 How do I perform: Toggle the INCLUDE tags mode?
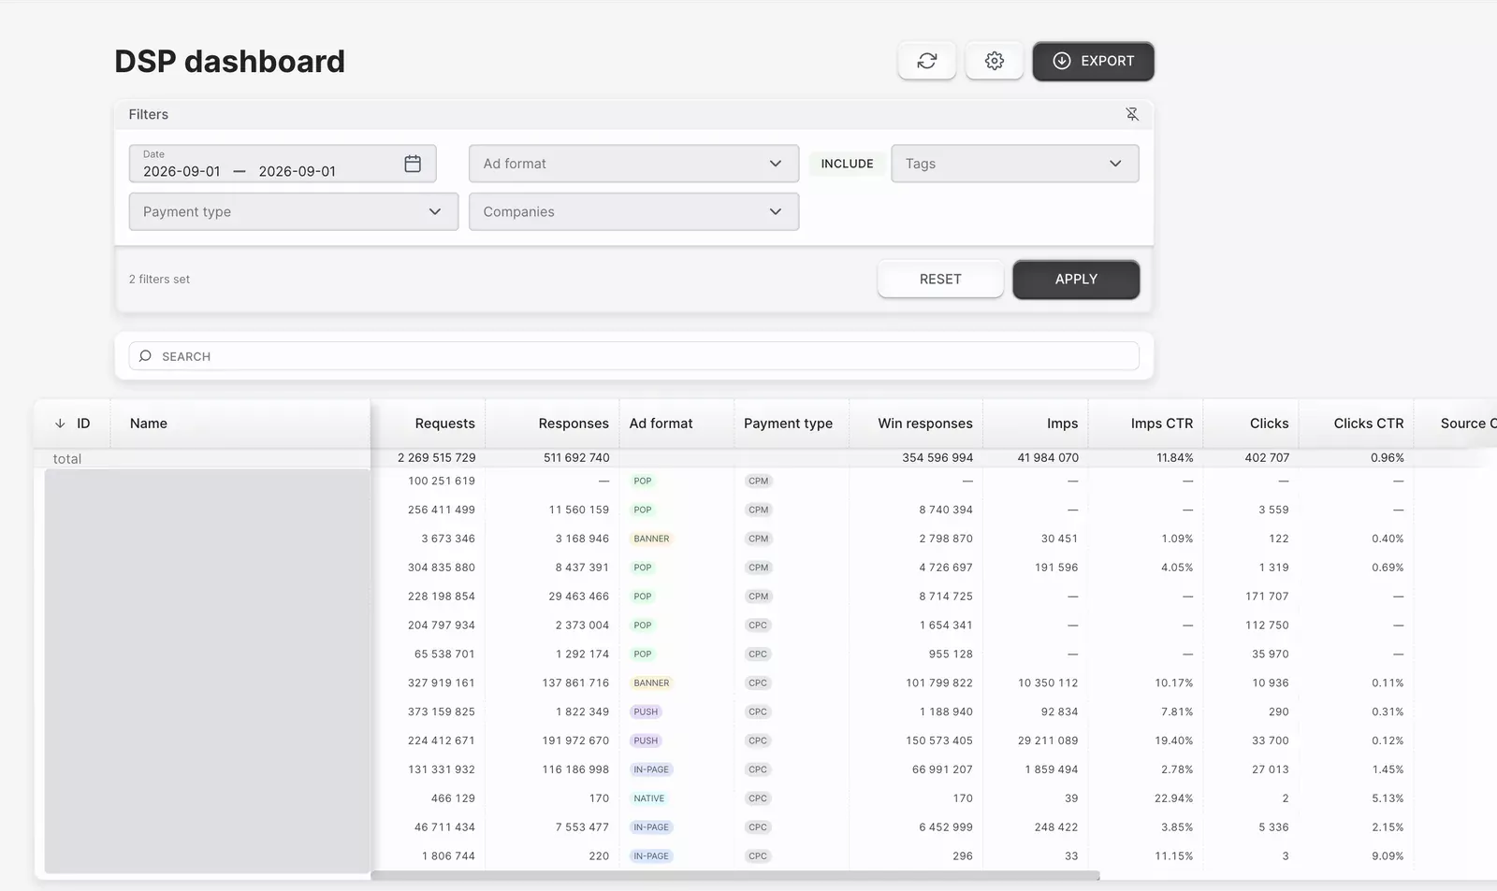tap(847, 164)
